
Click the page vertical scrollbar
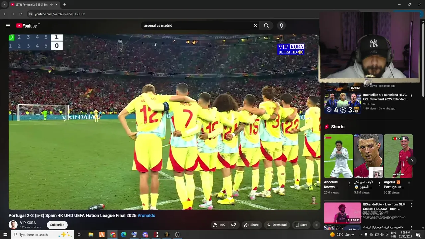(423, 60)
